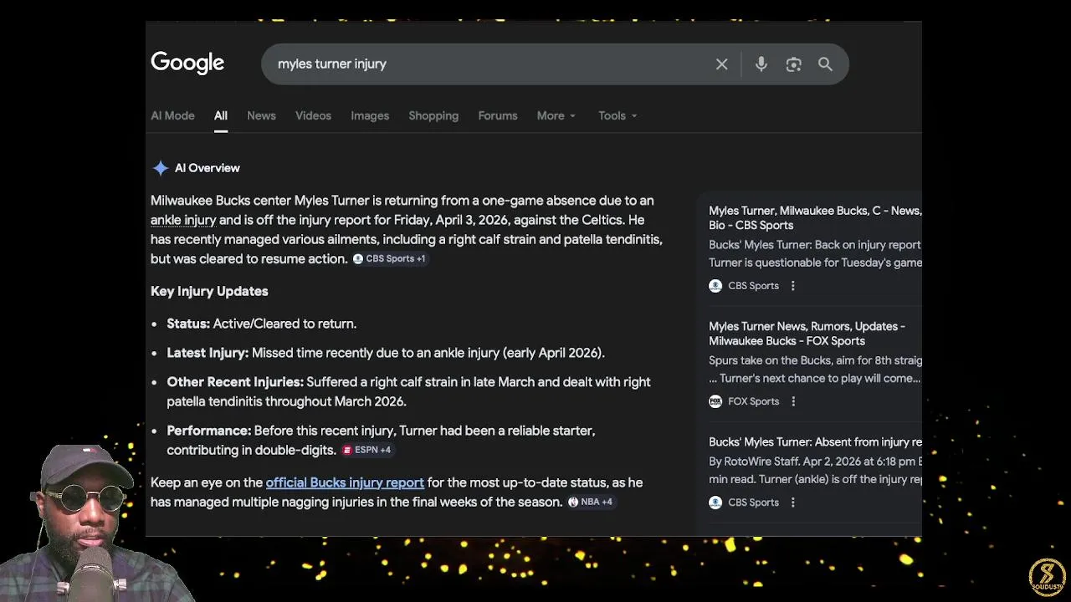
Task: Expand CBS Sports +1 source chip
Action: click(x=389, y=259)
